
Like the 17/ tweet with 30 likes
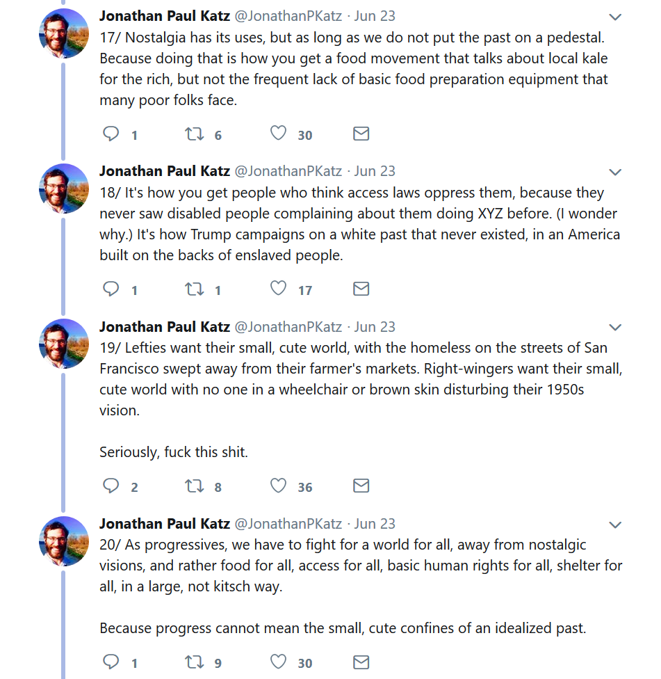click(x=278, y=134)
